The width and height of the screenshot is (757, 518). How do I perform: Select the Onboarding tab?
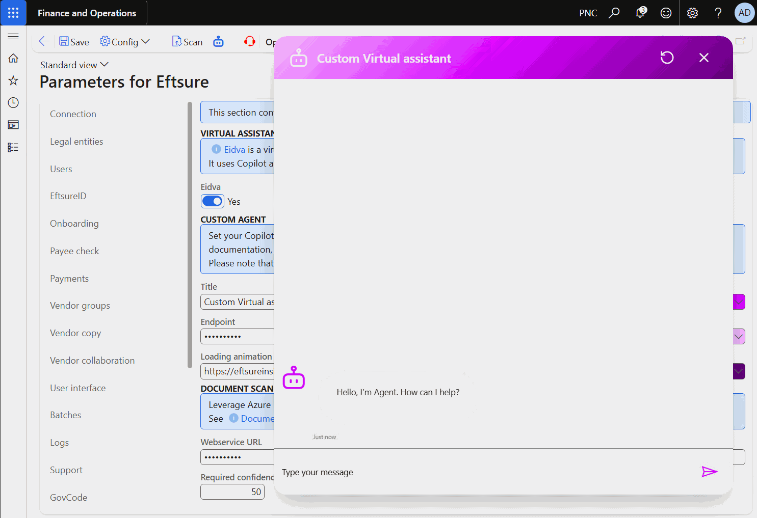click(x=74, y=224)
